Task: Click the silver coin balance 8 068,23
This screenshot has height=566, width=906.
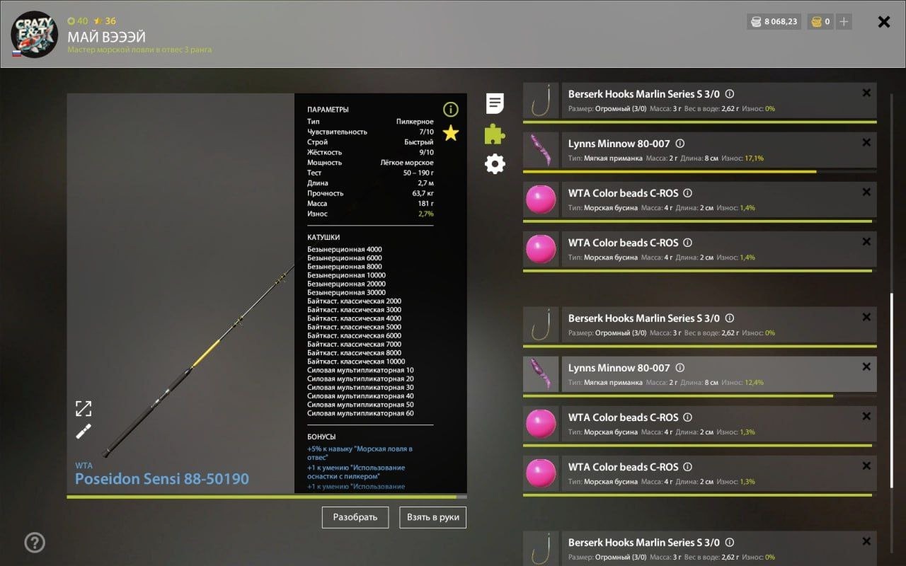Action: coord(774,22)
